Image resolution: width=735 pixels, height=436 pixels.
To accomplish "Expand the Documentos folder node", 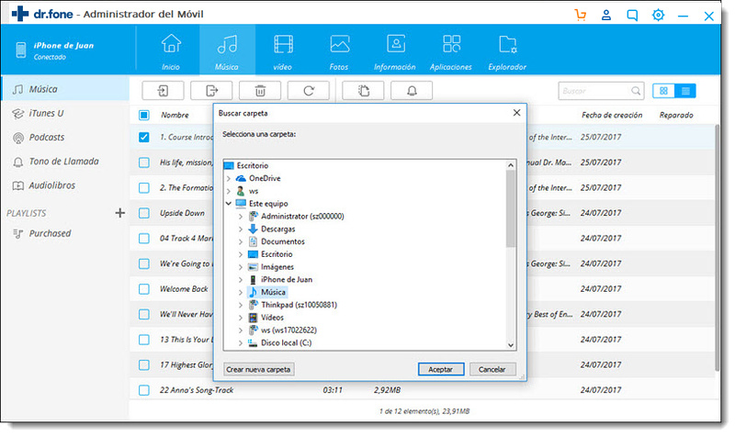I will (x=241, y=241).
